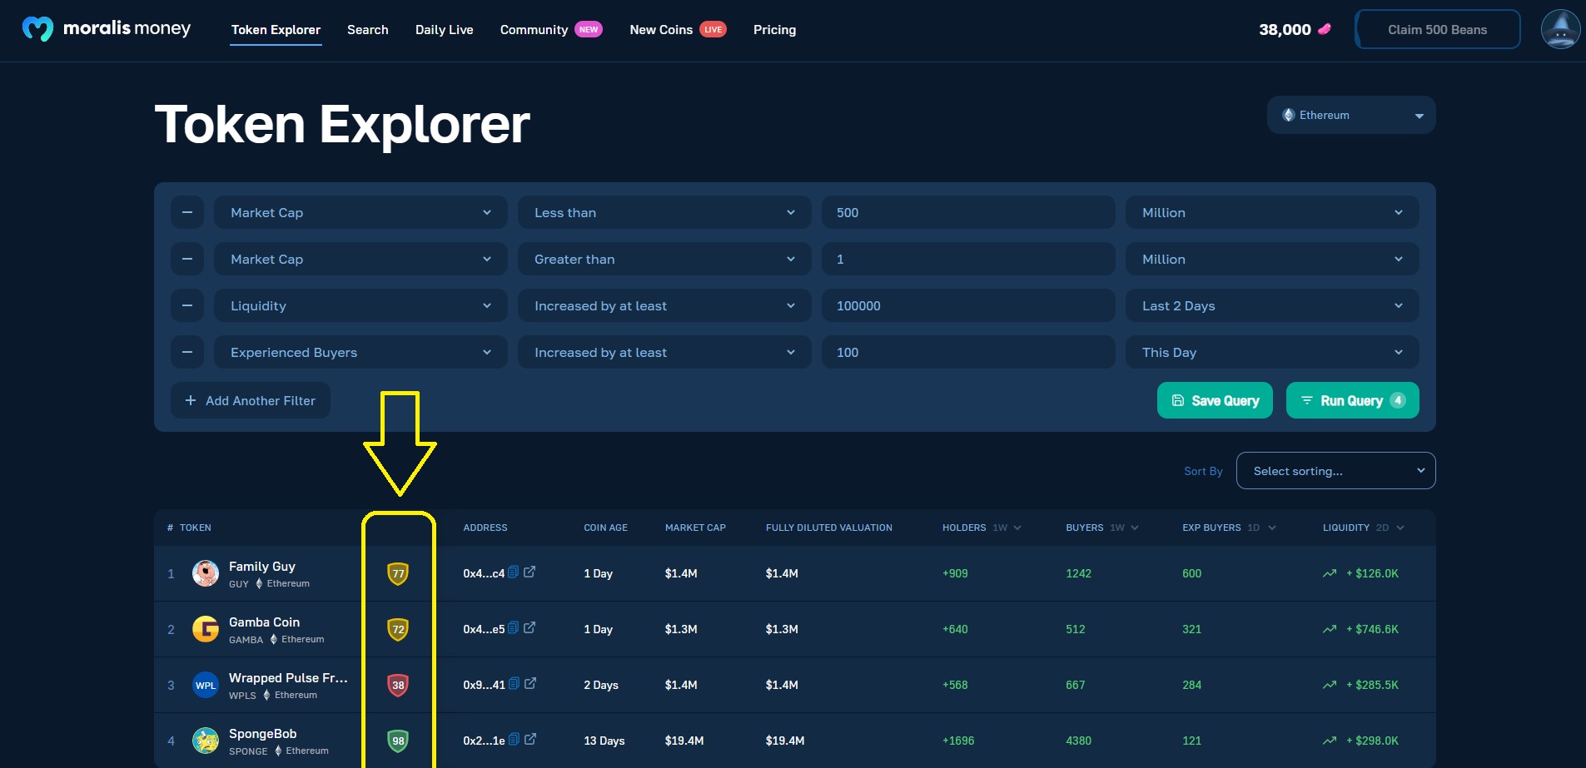Click the Moralis Money logo
Viewport: 1586px width, 768px height.
[107, 29]
